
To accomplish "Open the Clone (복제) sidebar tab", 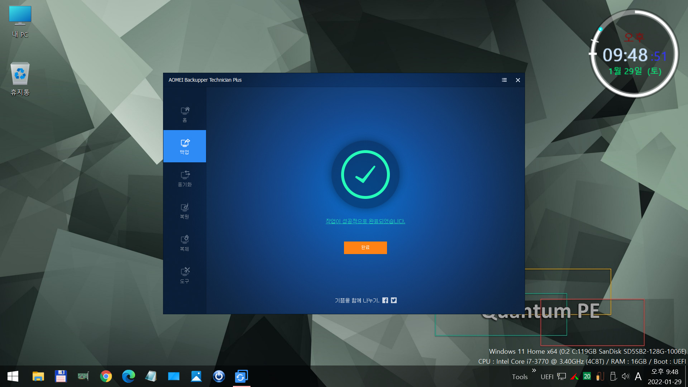I will coord(185,243).
